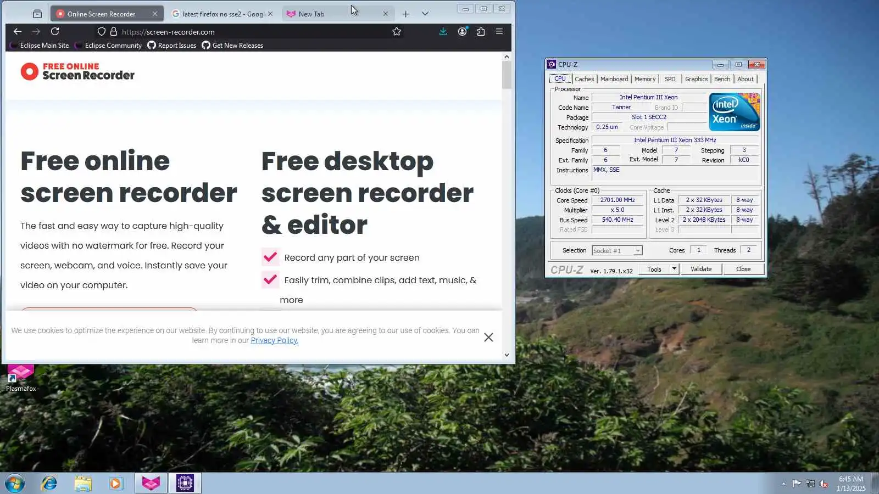Open the Windows Start button
Viewport: 879px width, 494px height.
(15, 483)
